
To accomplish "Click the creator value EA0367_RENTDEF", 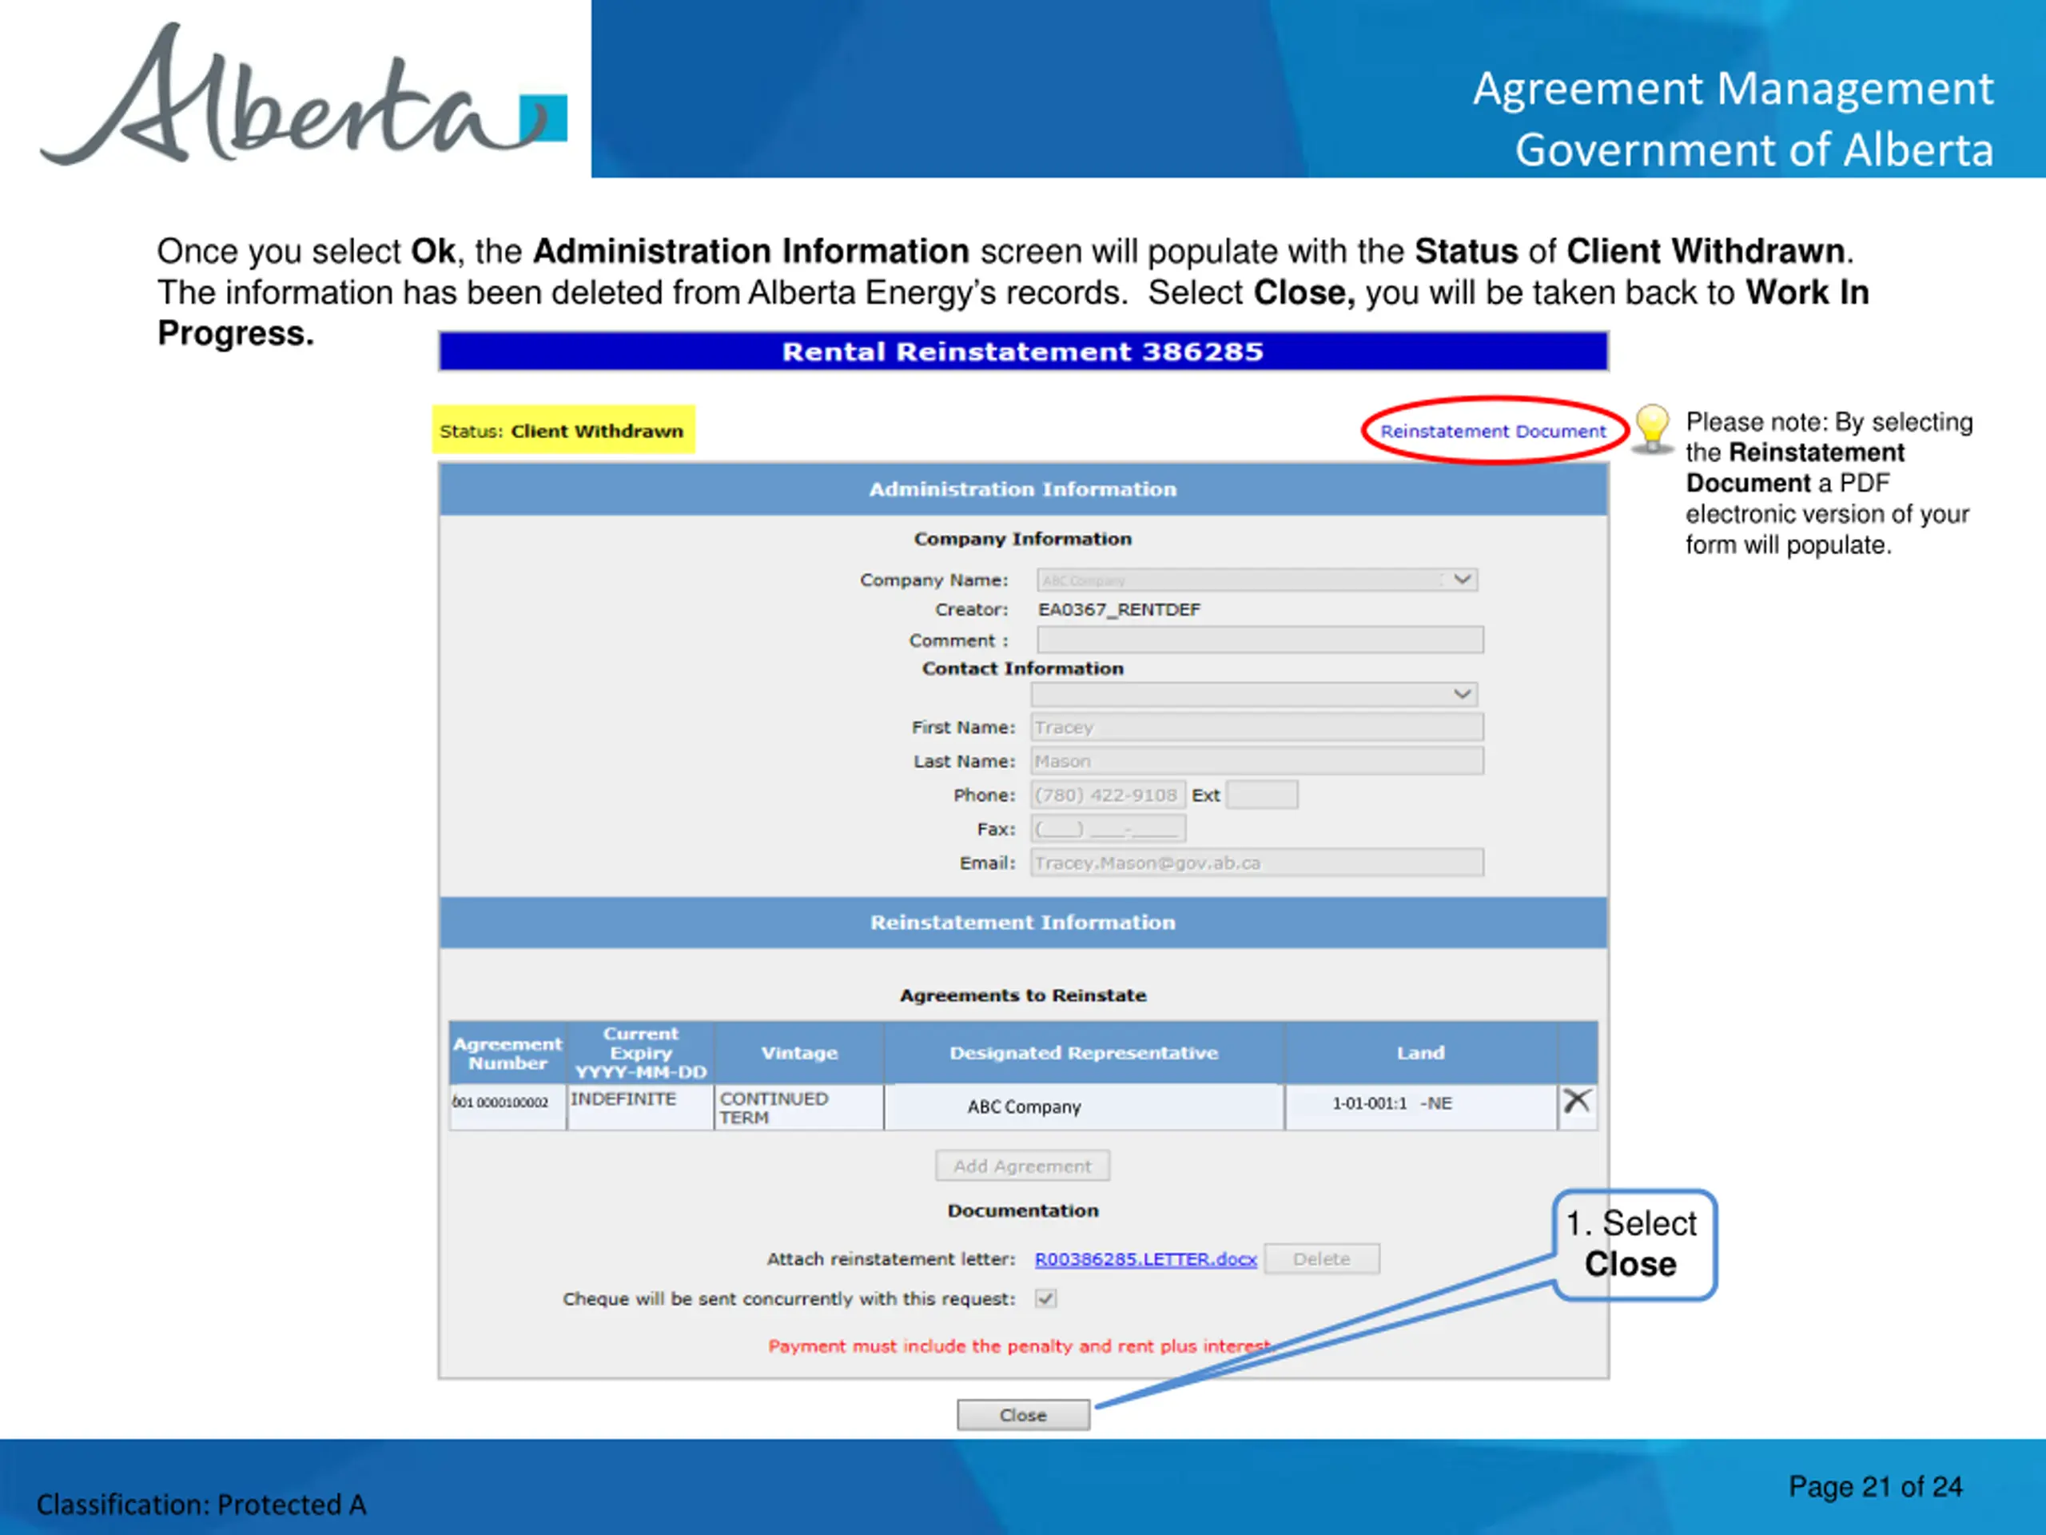I will [x=1119, y=610].
